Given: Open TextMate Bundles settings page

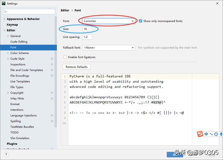Looking at the screenshot, I should click(22, 127).
